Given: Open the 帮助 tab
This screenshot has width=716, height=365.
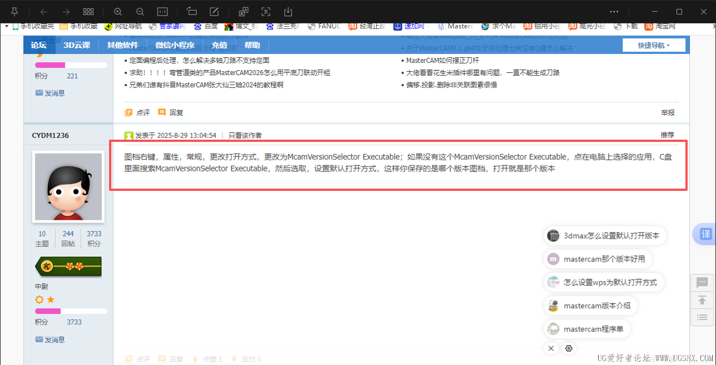Looking at the screenshot, I should (251, 45).
